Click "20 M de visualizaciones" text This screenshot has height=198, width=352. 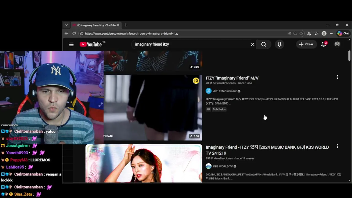pos(221,83)
